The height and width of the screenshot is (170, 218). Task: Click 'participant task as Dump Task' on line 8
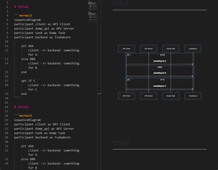[40, 33]
